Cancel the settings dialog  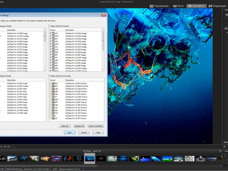[x=84, y=133]
